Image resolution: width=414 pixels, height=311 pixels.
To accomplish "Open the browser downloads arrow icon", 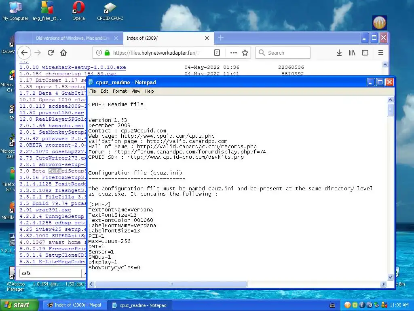I will point(339,53).
